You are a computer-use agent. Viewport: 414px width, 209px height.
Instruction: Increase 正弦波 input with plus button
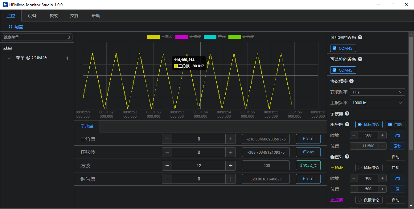coord(231,152)
